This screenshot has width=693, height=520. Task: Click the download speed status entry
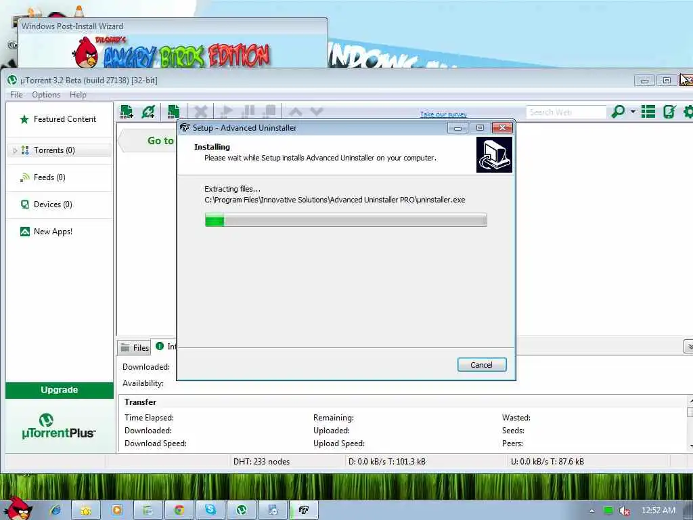pyautogui.click(x=386, y=462)
